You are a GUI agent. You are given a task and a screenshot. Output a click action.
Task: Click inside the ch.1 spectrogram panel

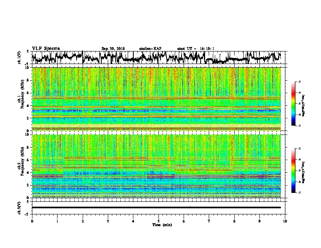[156, 99]
